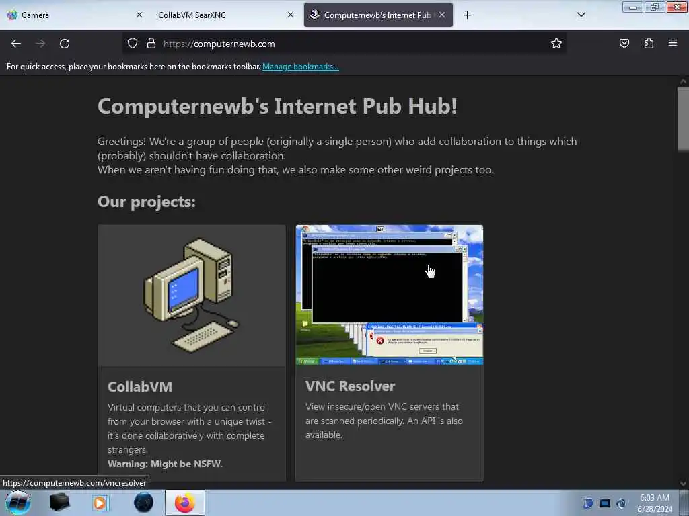The width and height of the screenshot is (689, 516).
Task: Click the scrollbar up arrow
Action: [683, 81]
